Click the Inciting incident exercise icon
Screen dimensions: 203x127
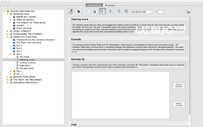coord(17,62)
